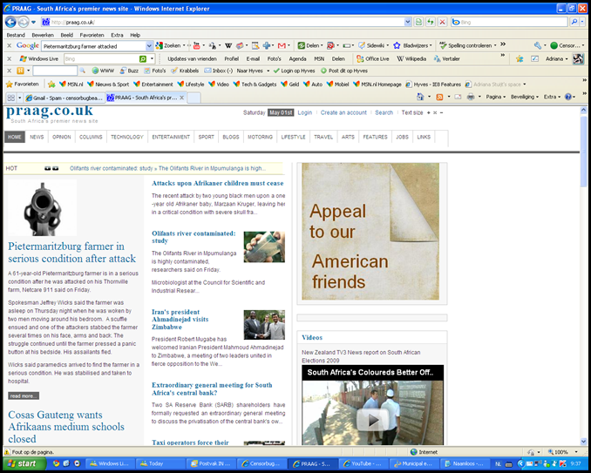Close the PRAAG browser tab with its X
This screenshot has height=473, width=591.
tap(181, 98)
